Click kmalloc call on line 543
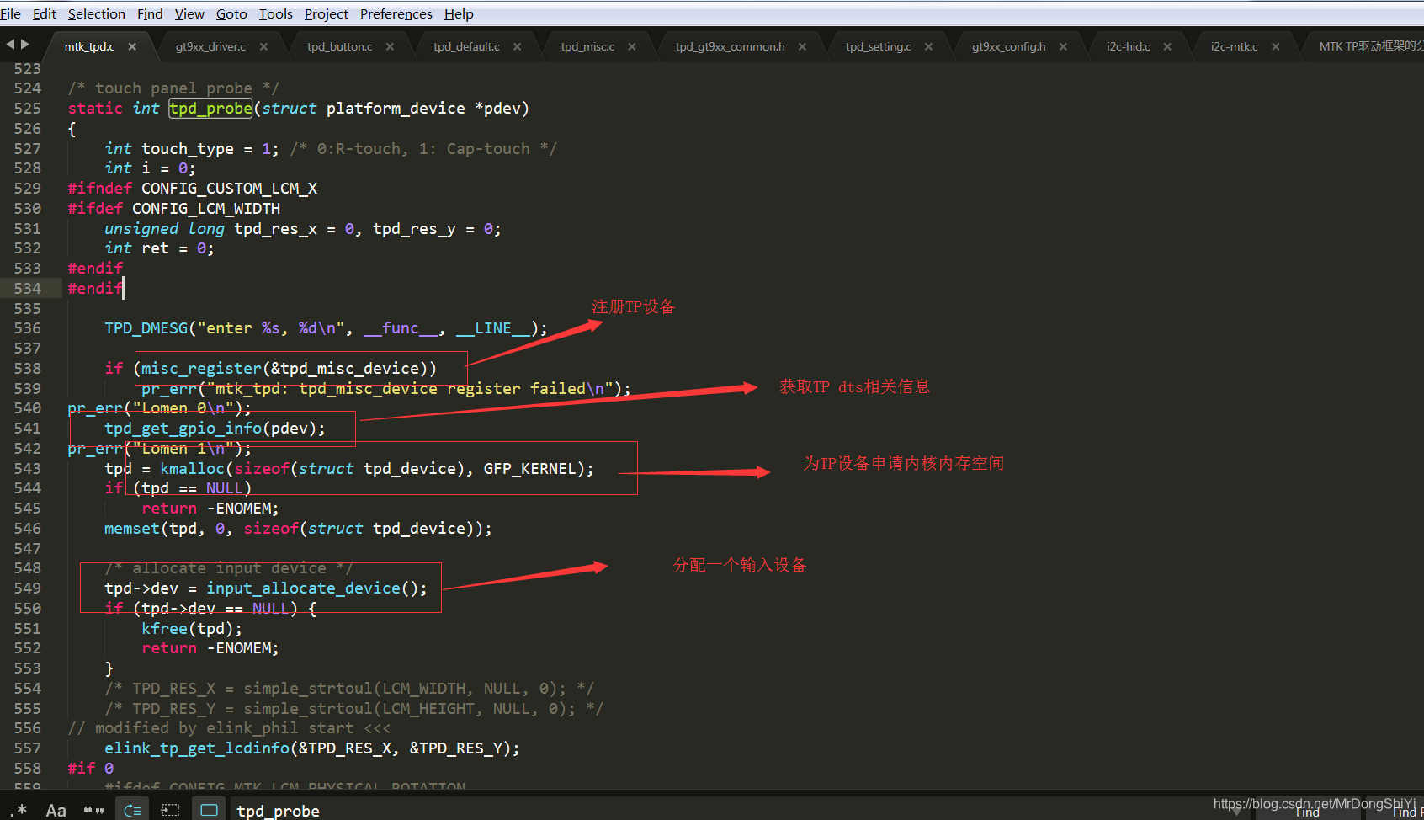Screen dimensions: 1424x820 [193, 468]
